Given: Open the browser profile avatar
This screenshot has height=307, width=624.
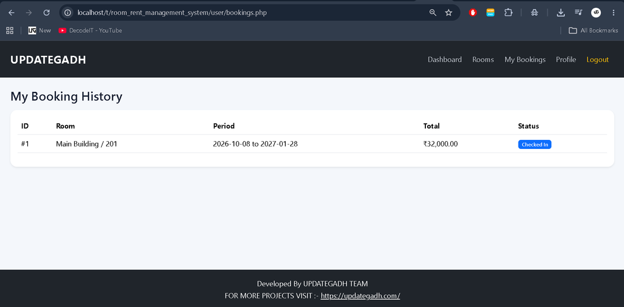Looking at the screenshot, I should (596, 13).
